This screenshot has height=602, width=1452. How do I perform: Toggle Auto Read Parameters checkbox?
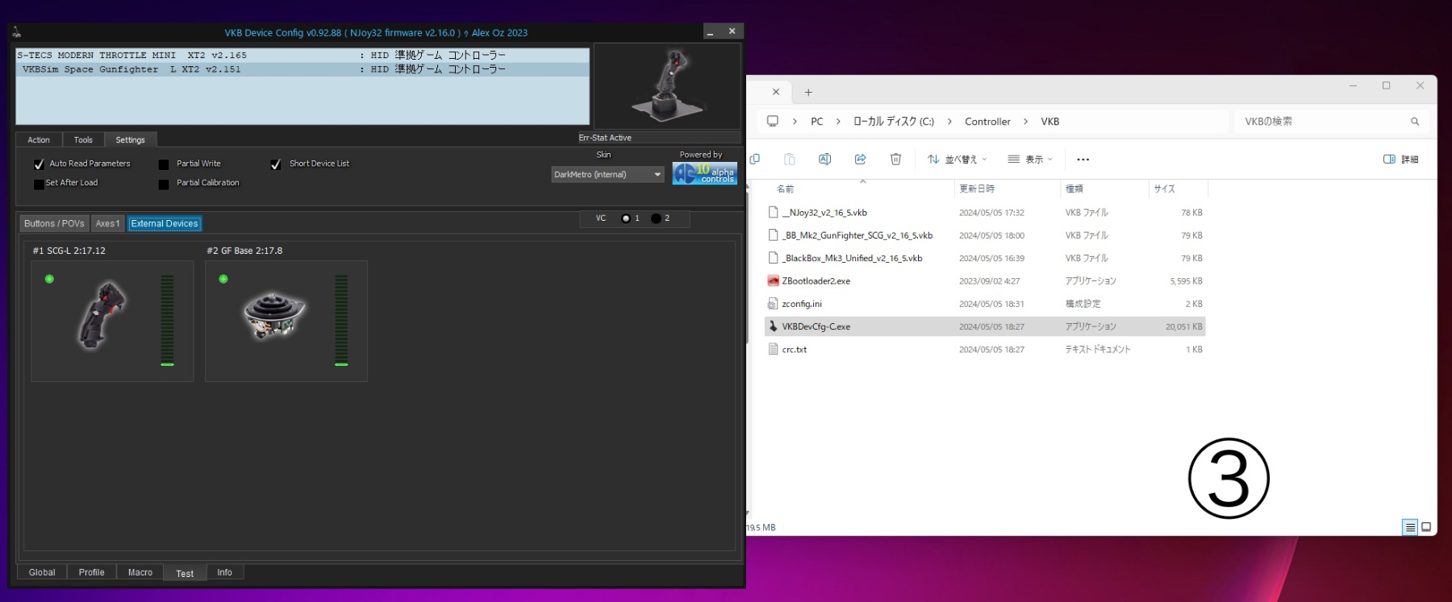click(39, 164)
